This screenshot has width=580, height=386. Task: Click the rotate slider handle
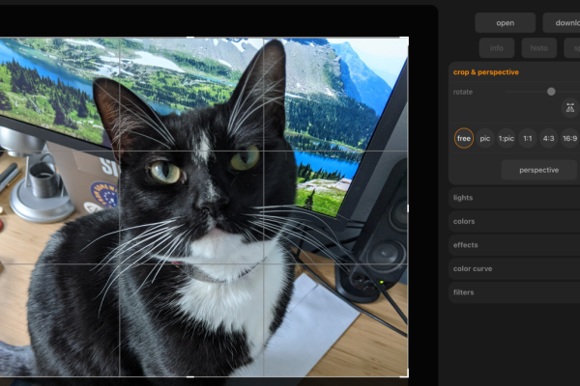coord(551,92)
